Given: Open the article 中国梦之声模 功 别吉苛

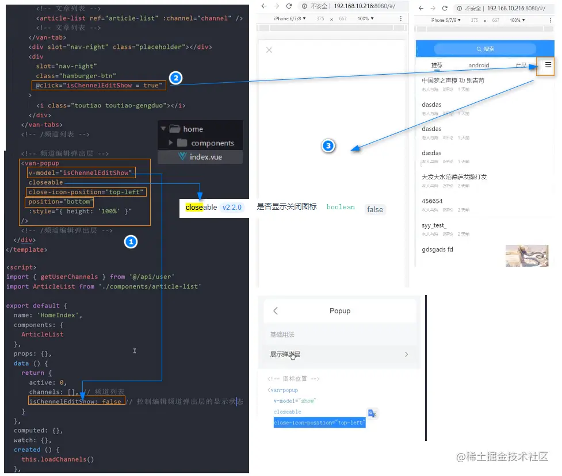Looking at the screenshot, I should pyautogui.click(x=453, y=80).
